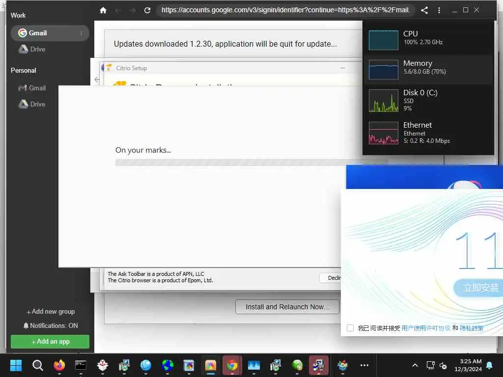Click the Home icon in the browser toolbar

[103, 10]
